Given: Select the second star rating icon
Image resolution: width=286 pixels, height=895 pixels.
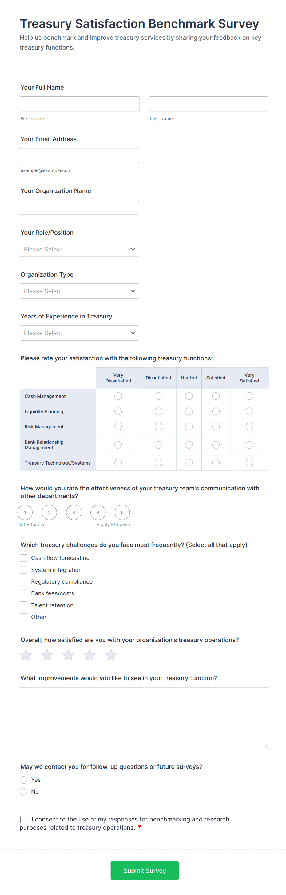Looking at the screenshot, I should 47,655.
